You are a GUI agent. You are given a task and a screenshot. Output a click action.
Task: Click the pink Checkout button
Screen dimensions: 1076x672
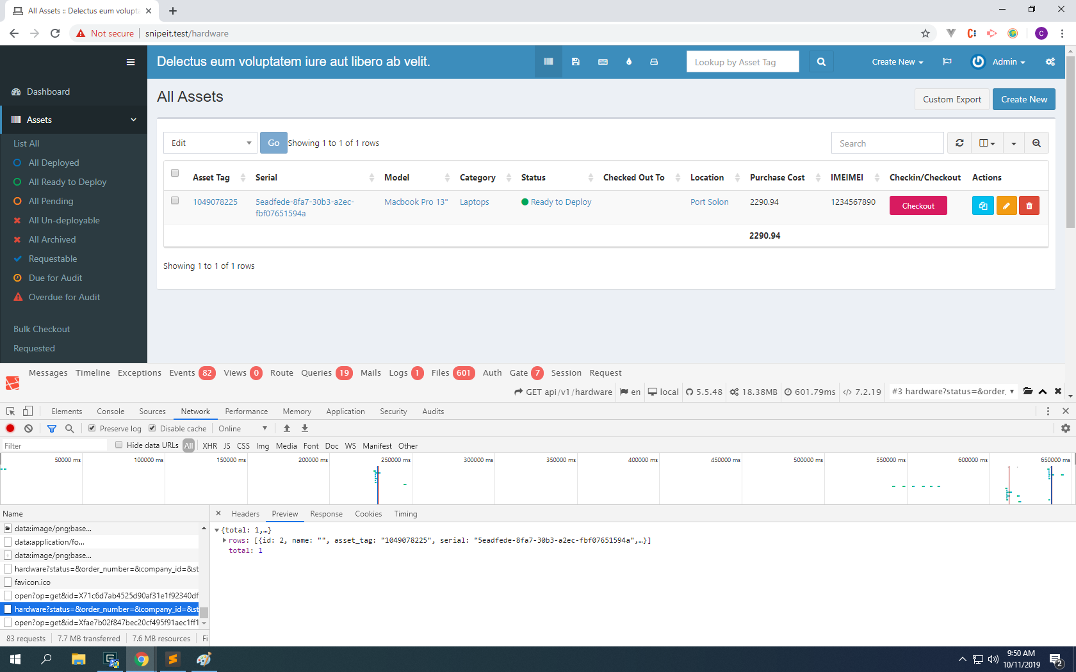tap(918, 205)
